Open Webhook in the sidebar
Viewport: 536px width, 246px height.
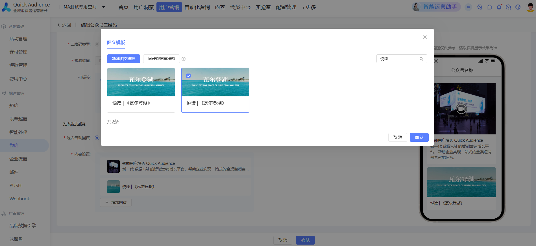(20, 199)
